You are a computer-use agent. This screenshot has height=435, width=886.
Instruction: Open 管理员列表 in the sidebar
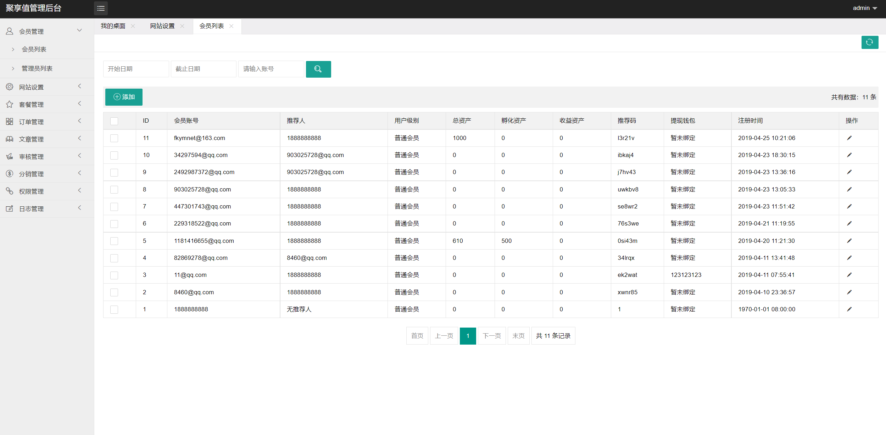coord(37,68)
